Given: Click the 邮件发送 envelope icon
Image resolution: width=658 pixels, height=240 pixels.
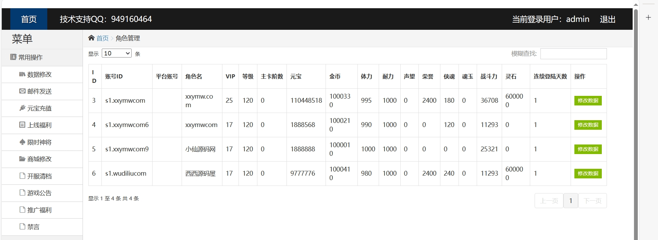Looking at the screenshot, I should tap(22, 91).
